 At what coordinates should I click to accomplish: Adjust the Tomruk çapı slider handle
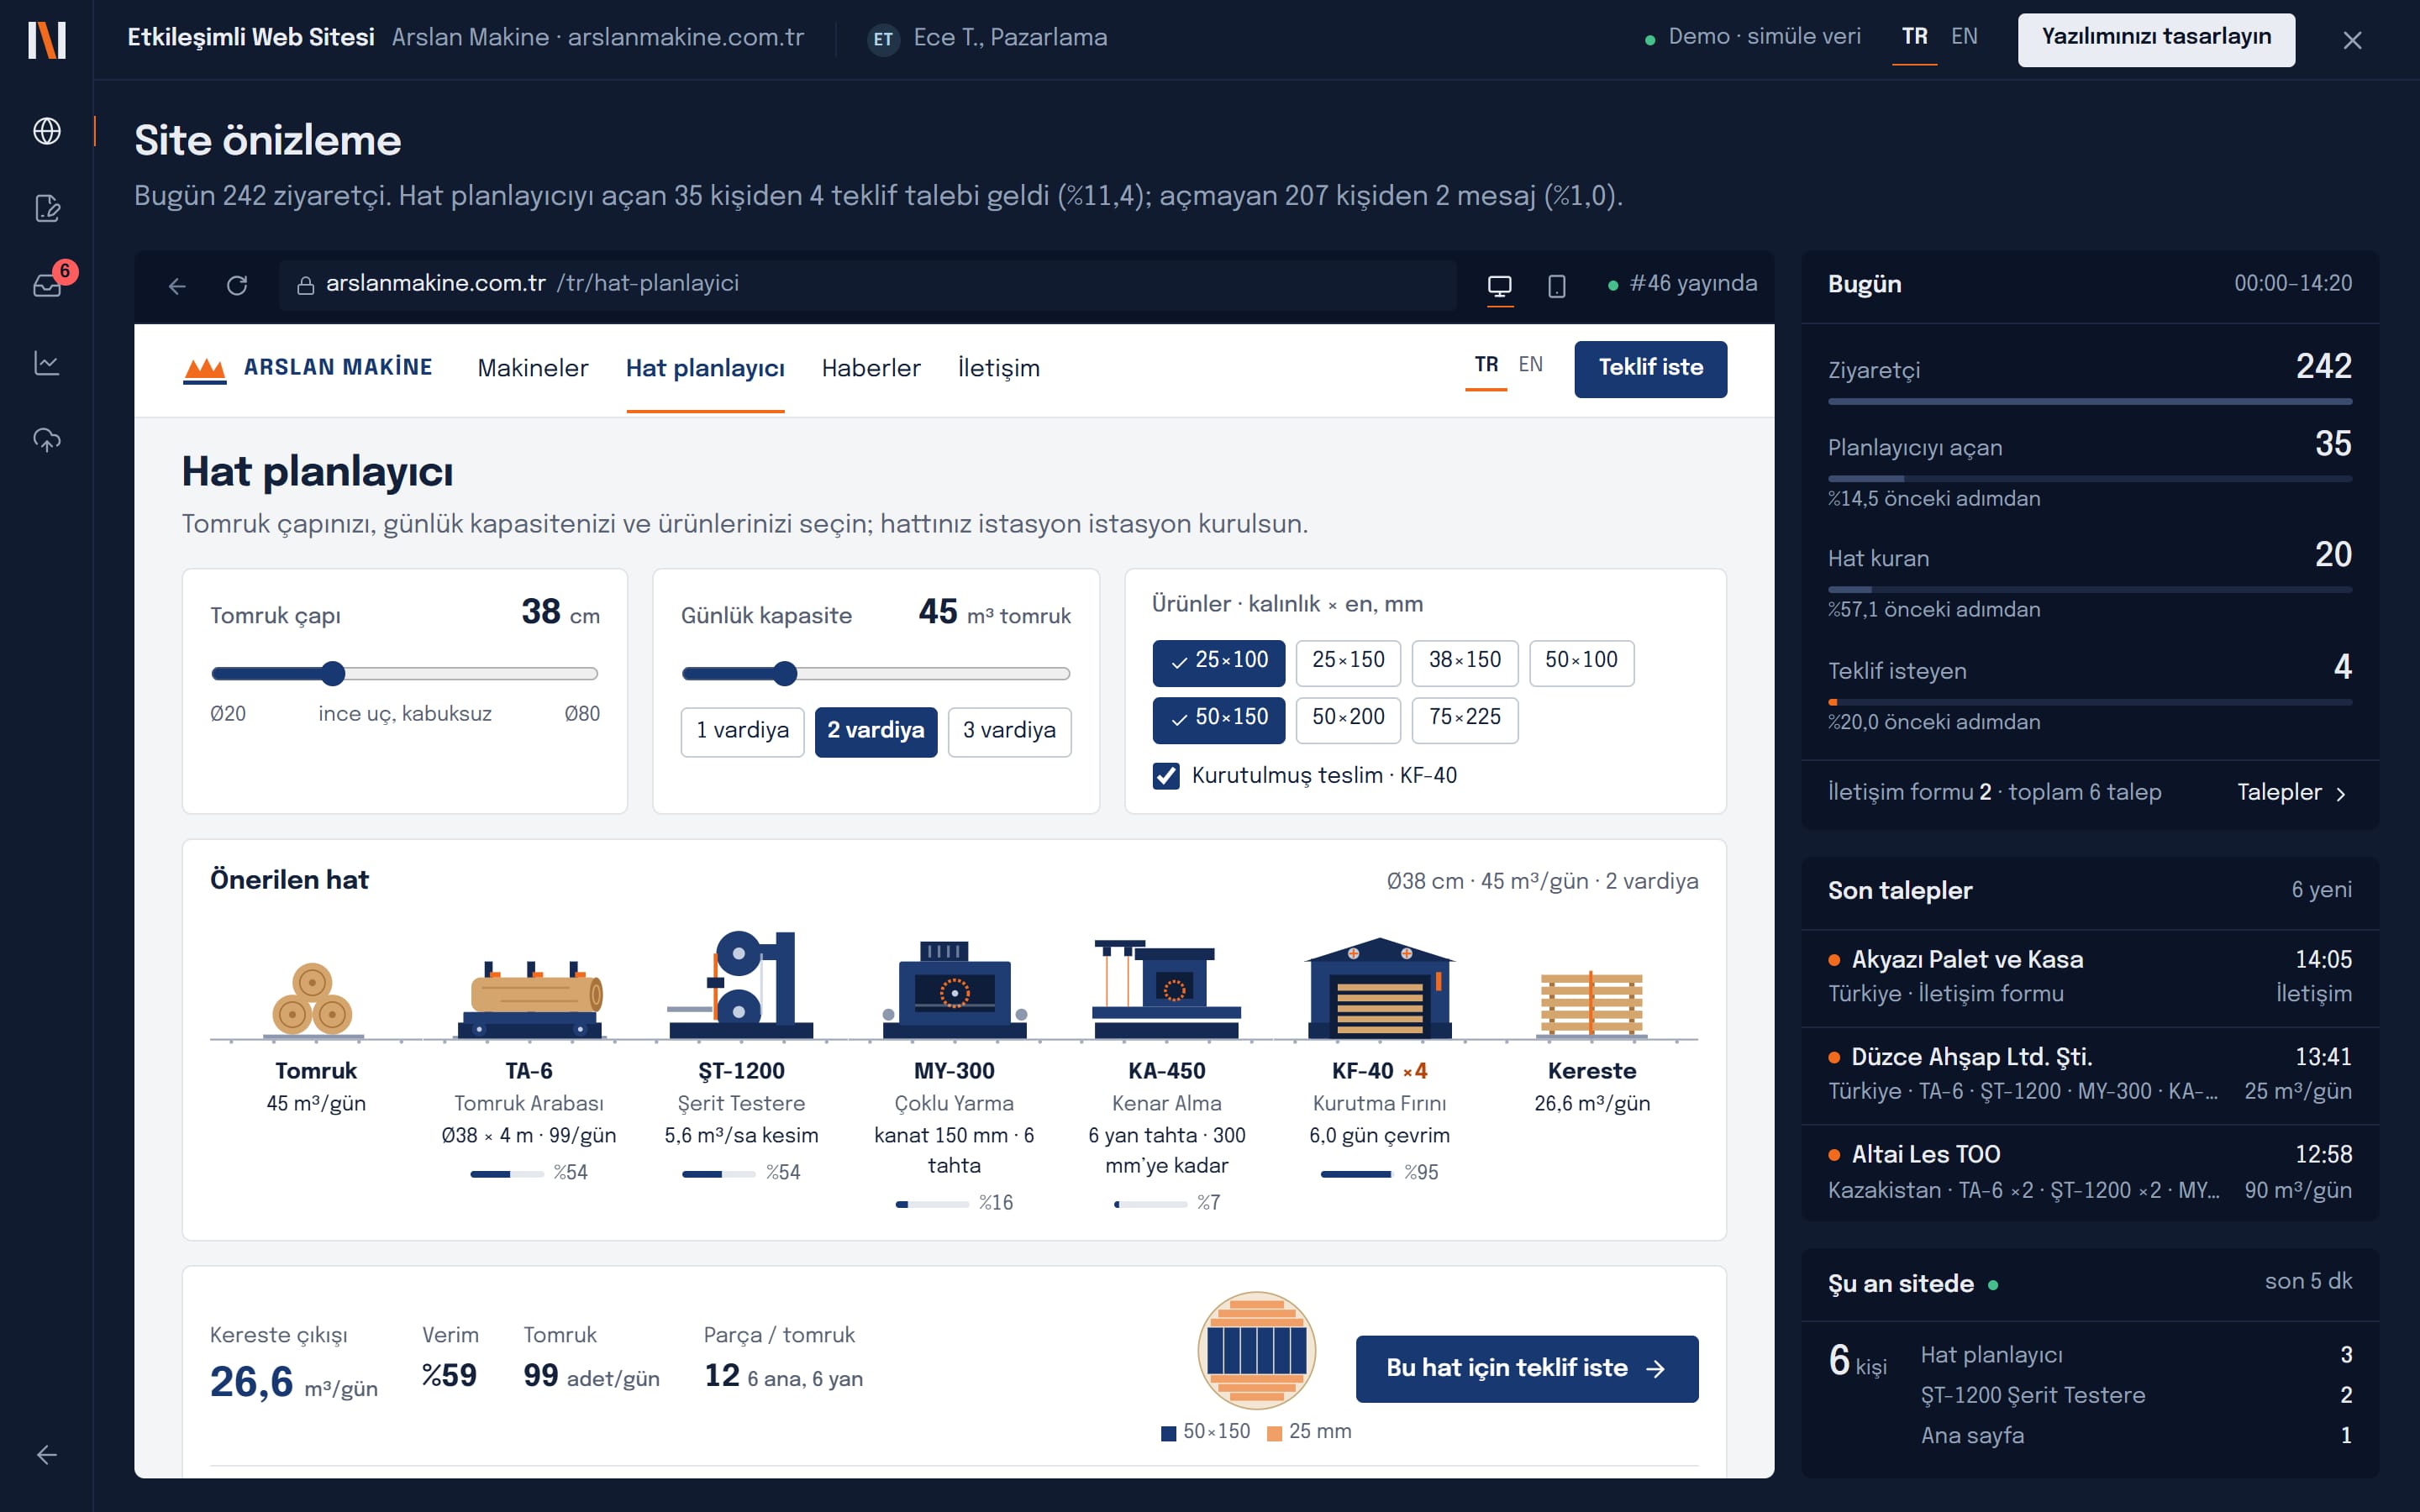333,674
